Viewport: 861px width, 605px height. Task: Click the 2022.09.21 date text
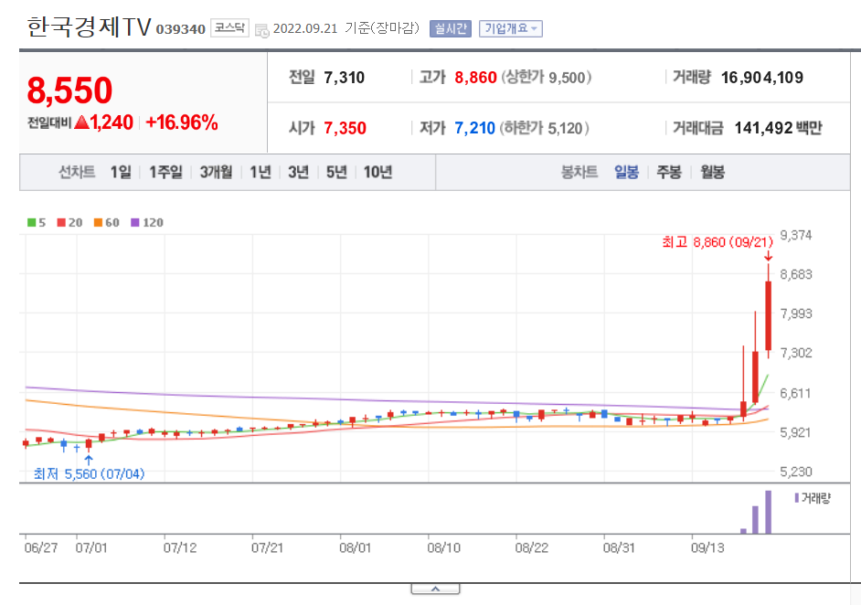coord(305,28)
